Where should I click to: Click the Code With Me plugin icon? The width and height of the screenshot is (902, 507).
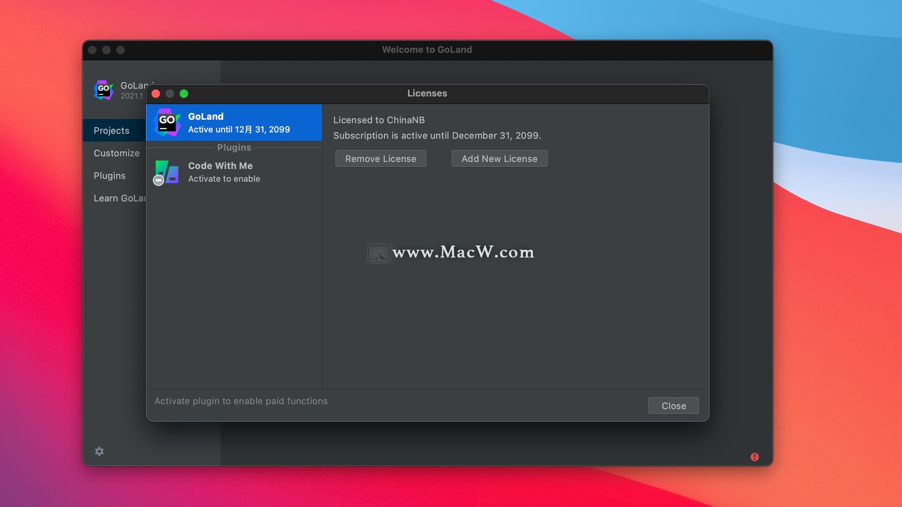pyautogui.click(x=166, y=172)
